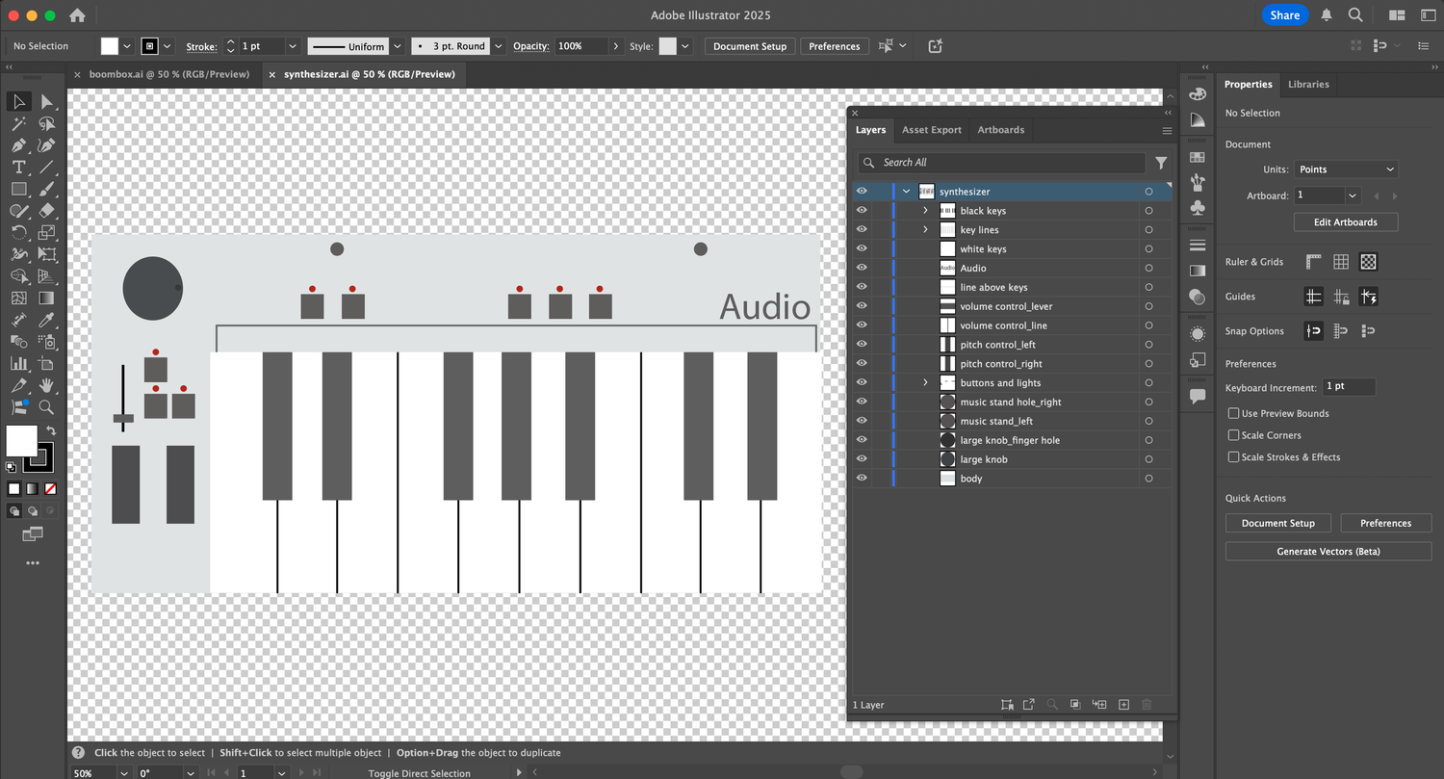Click the Create New Sublayer icon
This screenshot has width=1444, height=779.
(1099, 705)
